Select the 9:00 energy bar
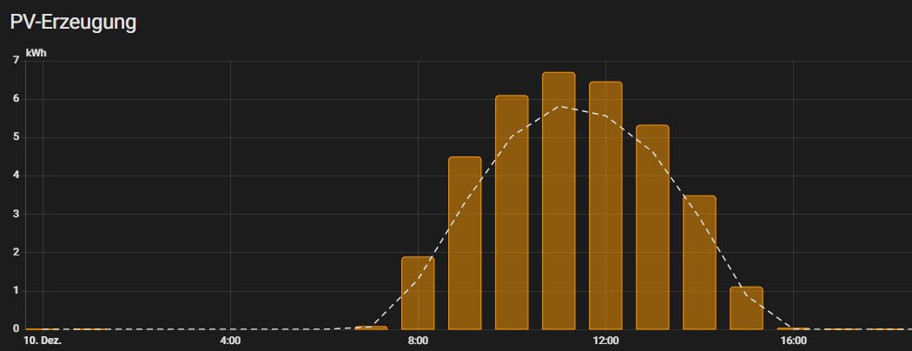 465,243
